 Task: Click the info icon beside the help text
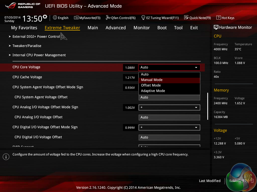(x=6, y=157)
